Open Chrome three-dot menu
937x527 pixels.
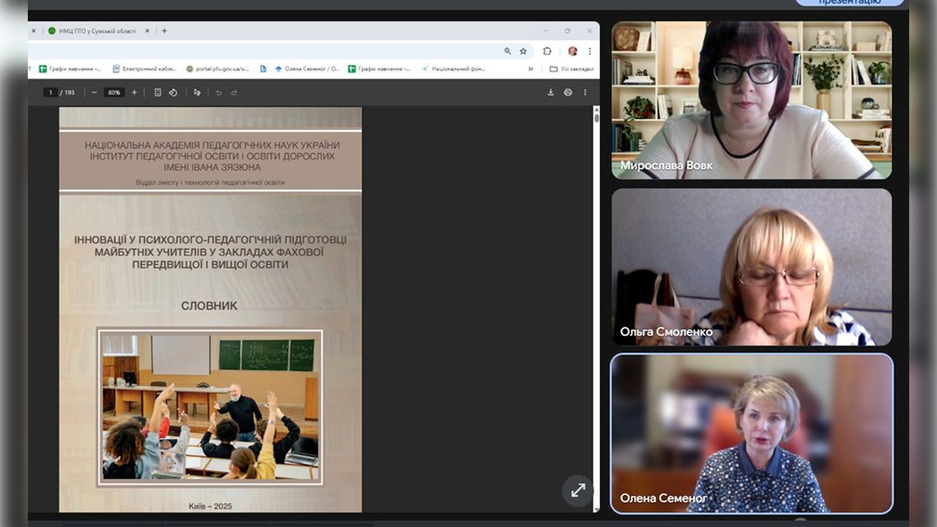click(x=590, y=51)
